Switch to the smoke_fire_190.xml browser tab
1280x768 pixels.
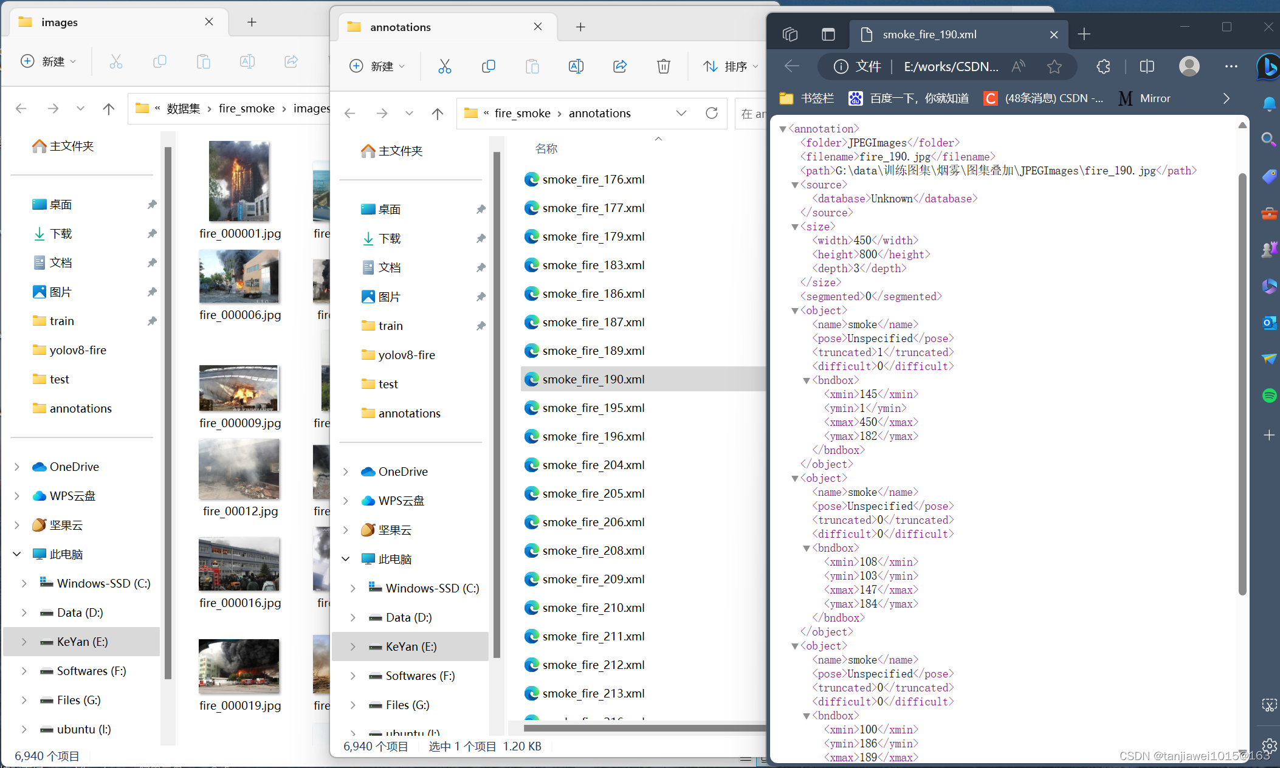[930, 35]
